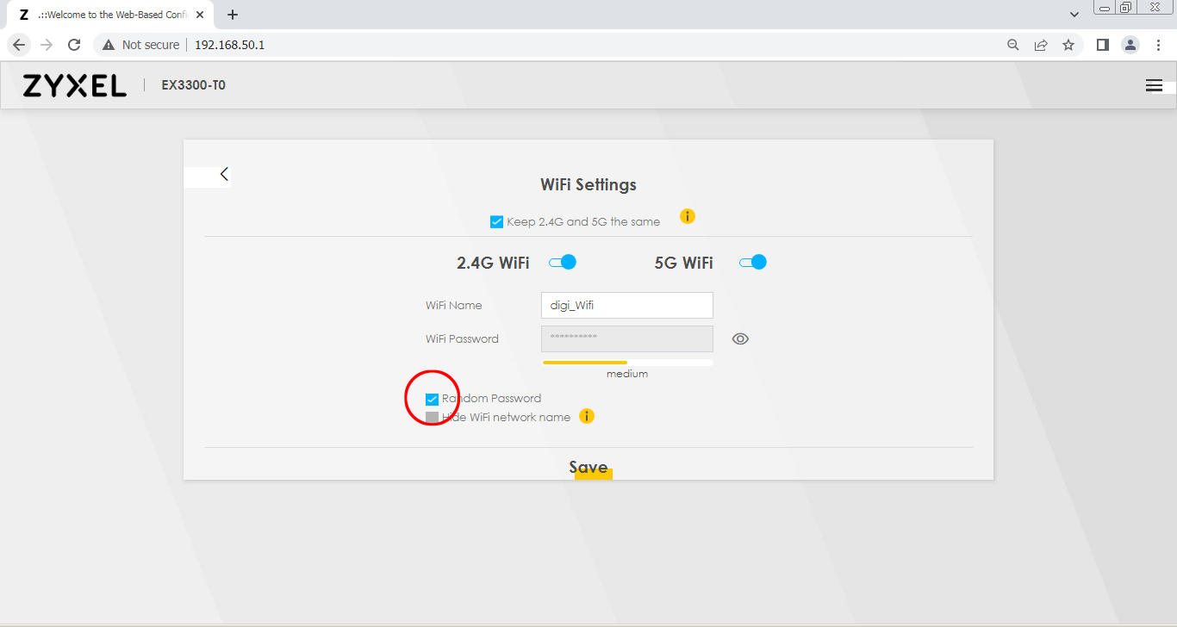Screen dimensions: 1177x627
Task: Show WiFi password with eye icon
Action: pyautogui.click(x=740, y=339)
